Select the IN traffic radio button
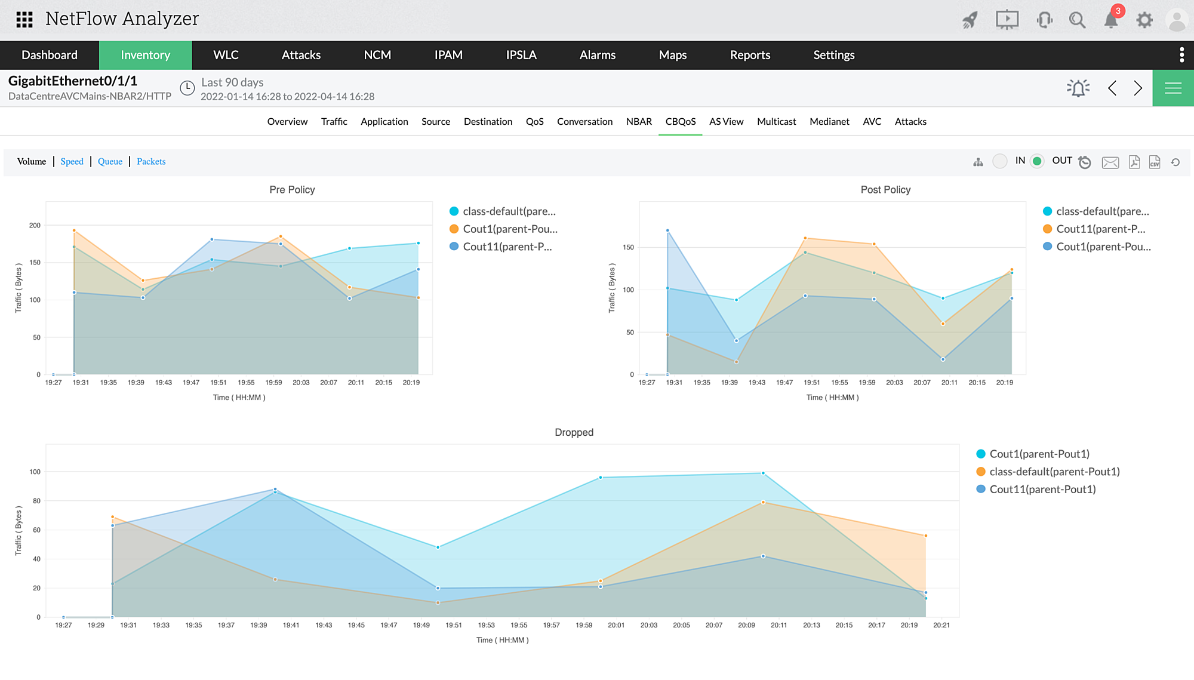Screen dimensions: 1194x680 (1000, 161)
